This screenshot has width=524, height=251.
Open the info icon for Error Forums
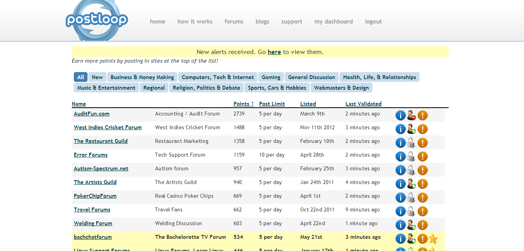(x=400, y=157)
